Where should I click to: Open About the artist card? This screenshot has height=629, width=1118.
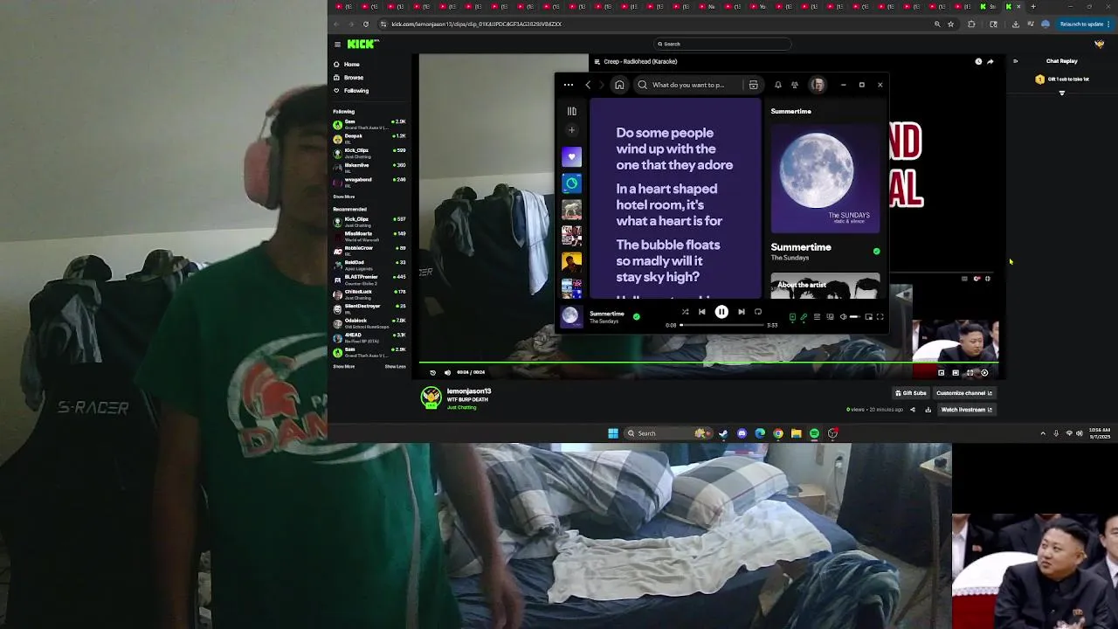825,287
